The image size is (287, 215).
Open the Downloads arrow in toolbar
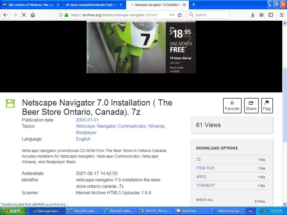[253, 15]
